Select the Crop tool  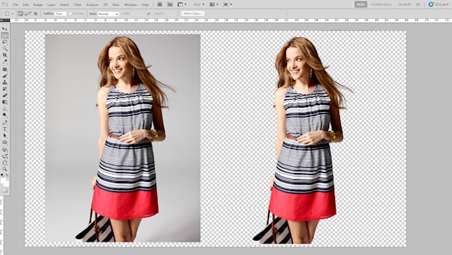(5, 55)
